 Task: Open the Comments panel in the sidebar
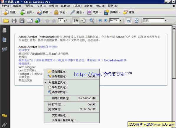pyautogui.click(x=4, y=115)
